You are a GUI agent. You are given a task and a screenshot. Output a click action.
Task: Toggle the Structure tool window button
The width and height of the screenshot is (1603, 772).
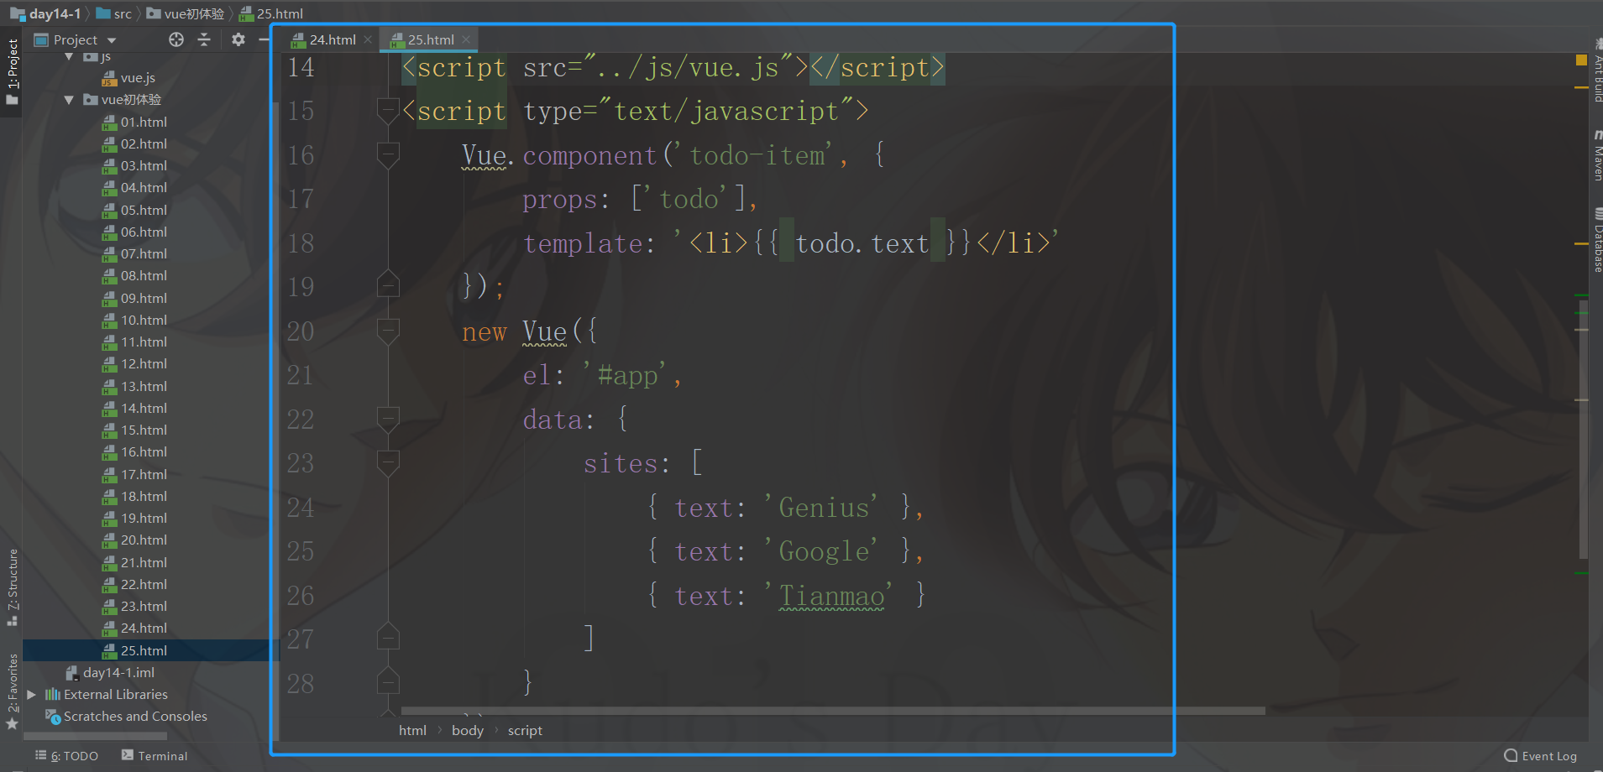click(x=12, y=587)
